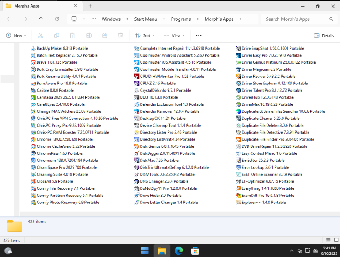This screenshot has height=257, width=340.
Task: Go to the Programs breadcrumb
Action: [181, 19]
